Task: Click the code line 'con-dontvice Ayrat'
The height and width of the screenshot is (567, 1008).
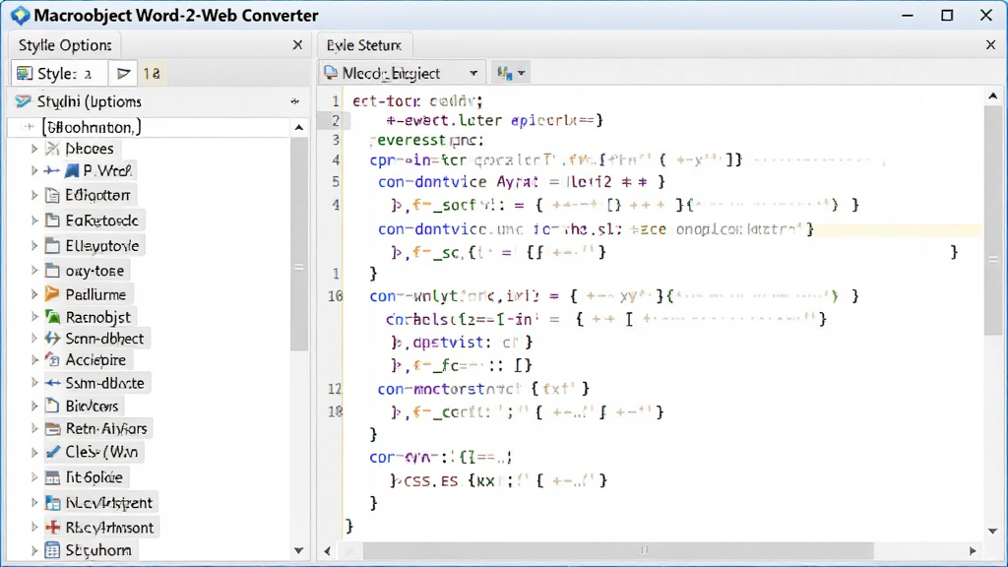Action: tap(522, 182)
